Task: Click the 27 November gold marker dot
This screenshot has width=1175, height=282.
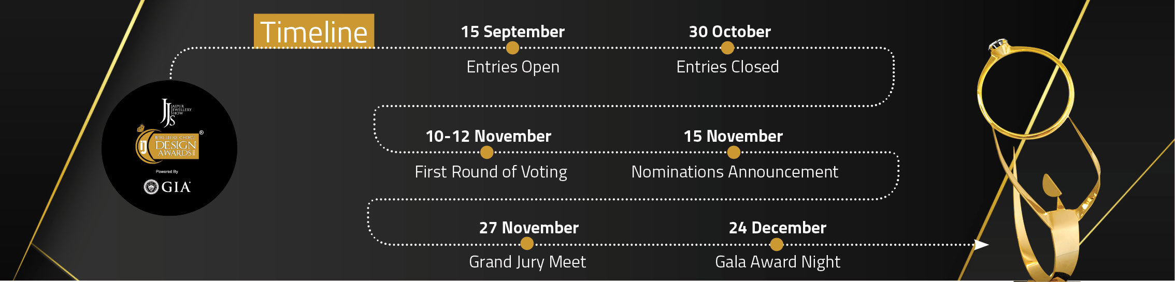Action: [527, 244]
